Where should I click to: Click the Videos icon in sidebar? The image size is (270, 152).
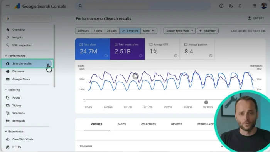pos(8,105)
